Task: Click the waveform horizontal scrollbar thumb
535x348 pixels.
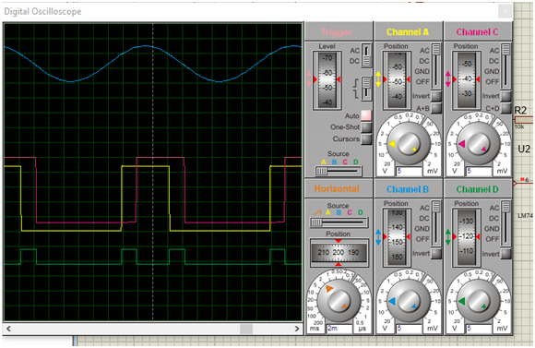Action: pos(246,329)
